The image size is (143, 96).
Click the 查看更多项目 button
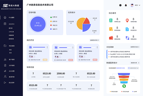click(x=95, y=40)
